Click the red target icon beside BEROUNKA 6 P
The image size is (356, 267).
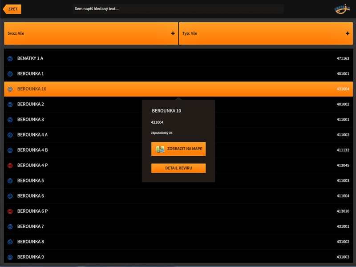point(10,211)
